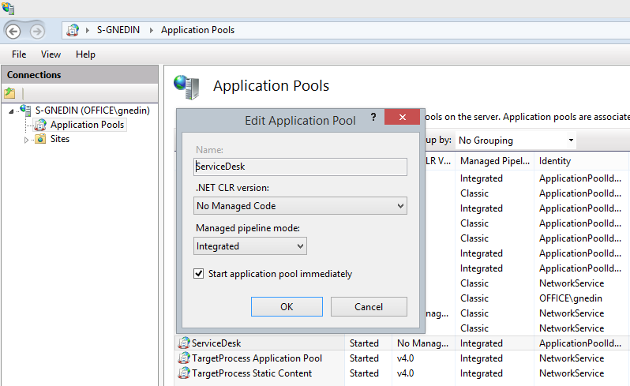Expand the Sites tree node
Image resolution: width=630 pixels, height=386 pixels.
[26, 140]
